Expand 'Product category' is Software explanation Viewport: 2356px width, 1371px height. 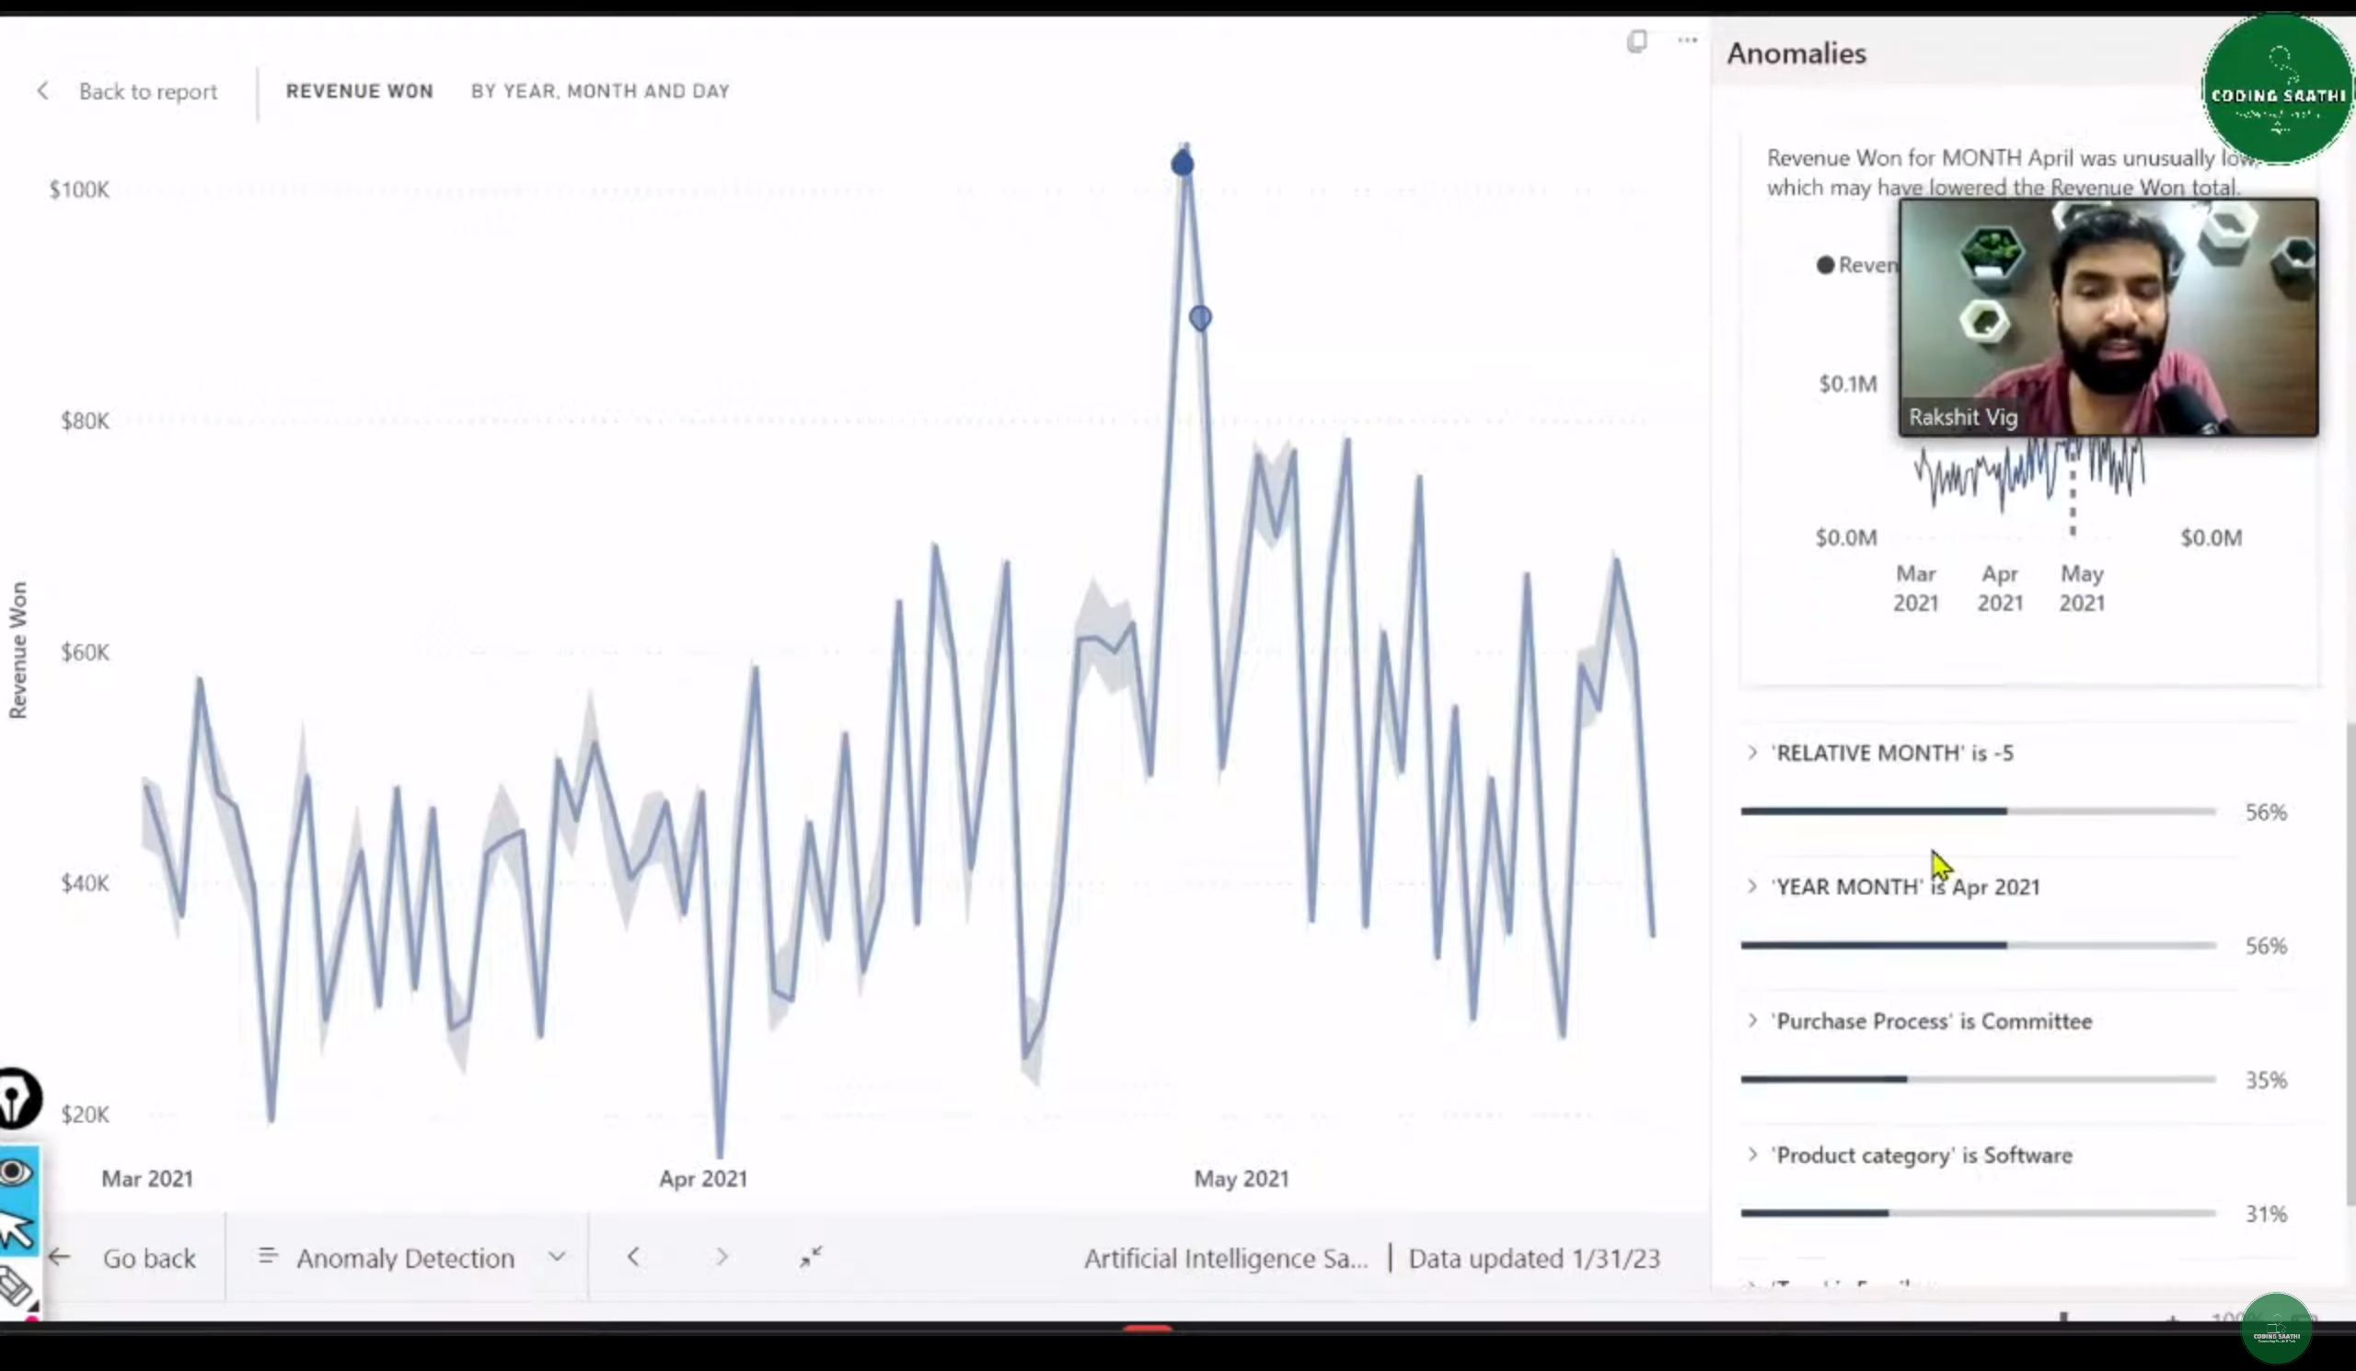point(1752,1155)
